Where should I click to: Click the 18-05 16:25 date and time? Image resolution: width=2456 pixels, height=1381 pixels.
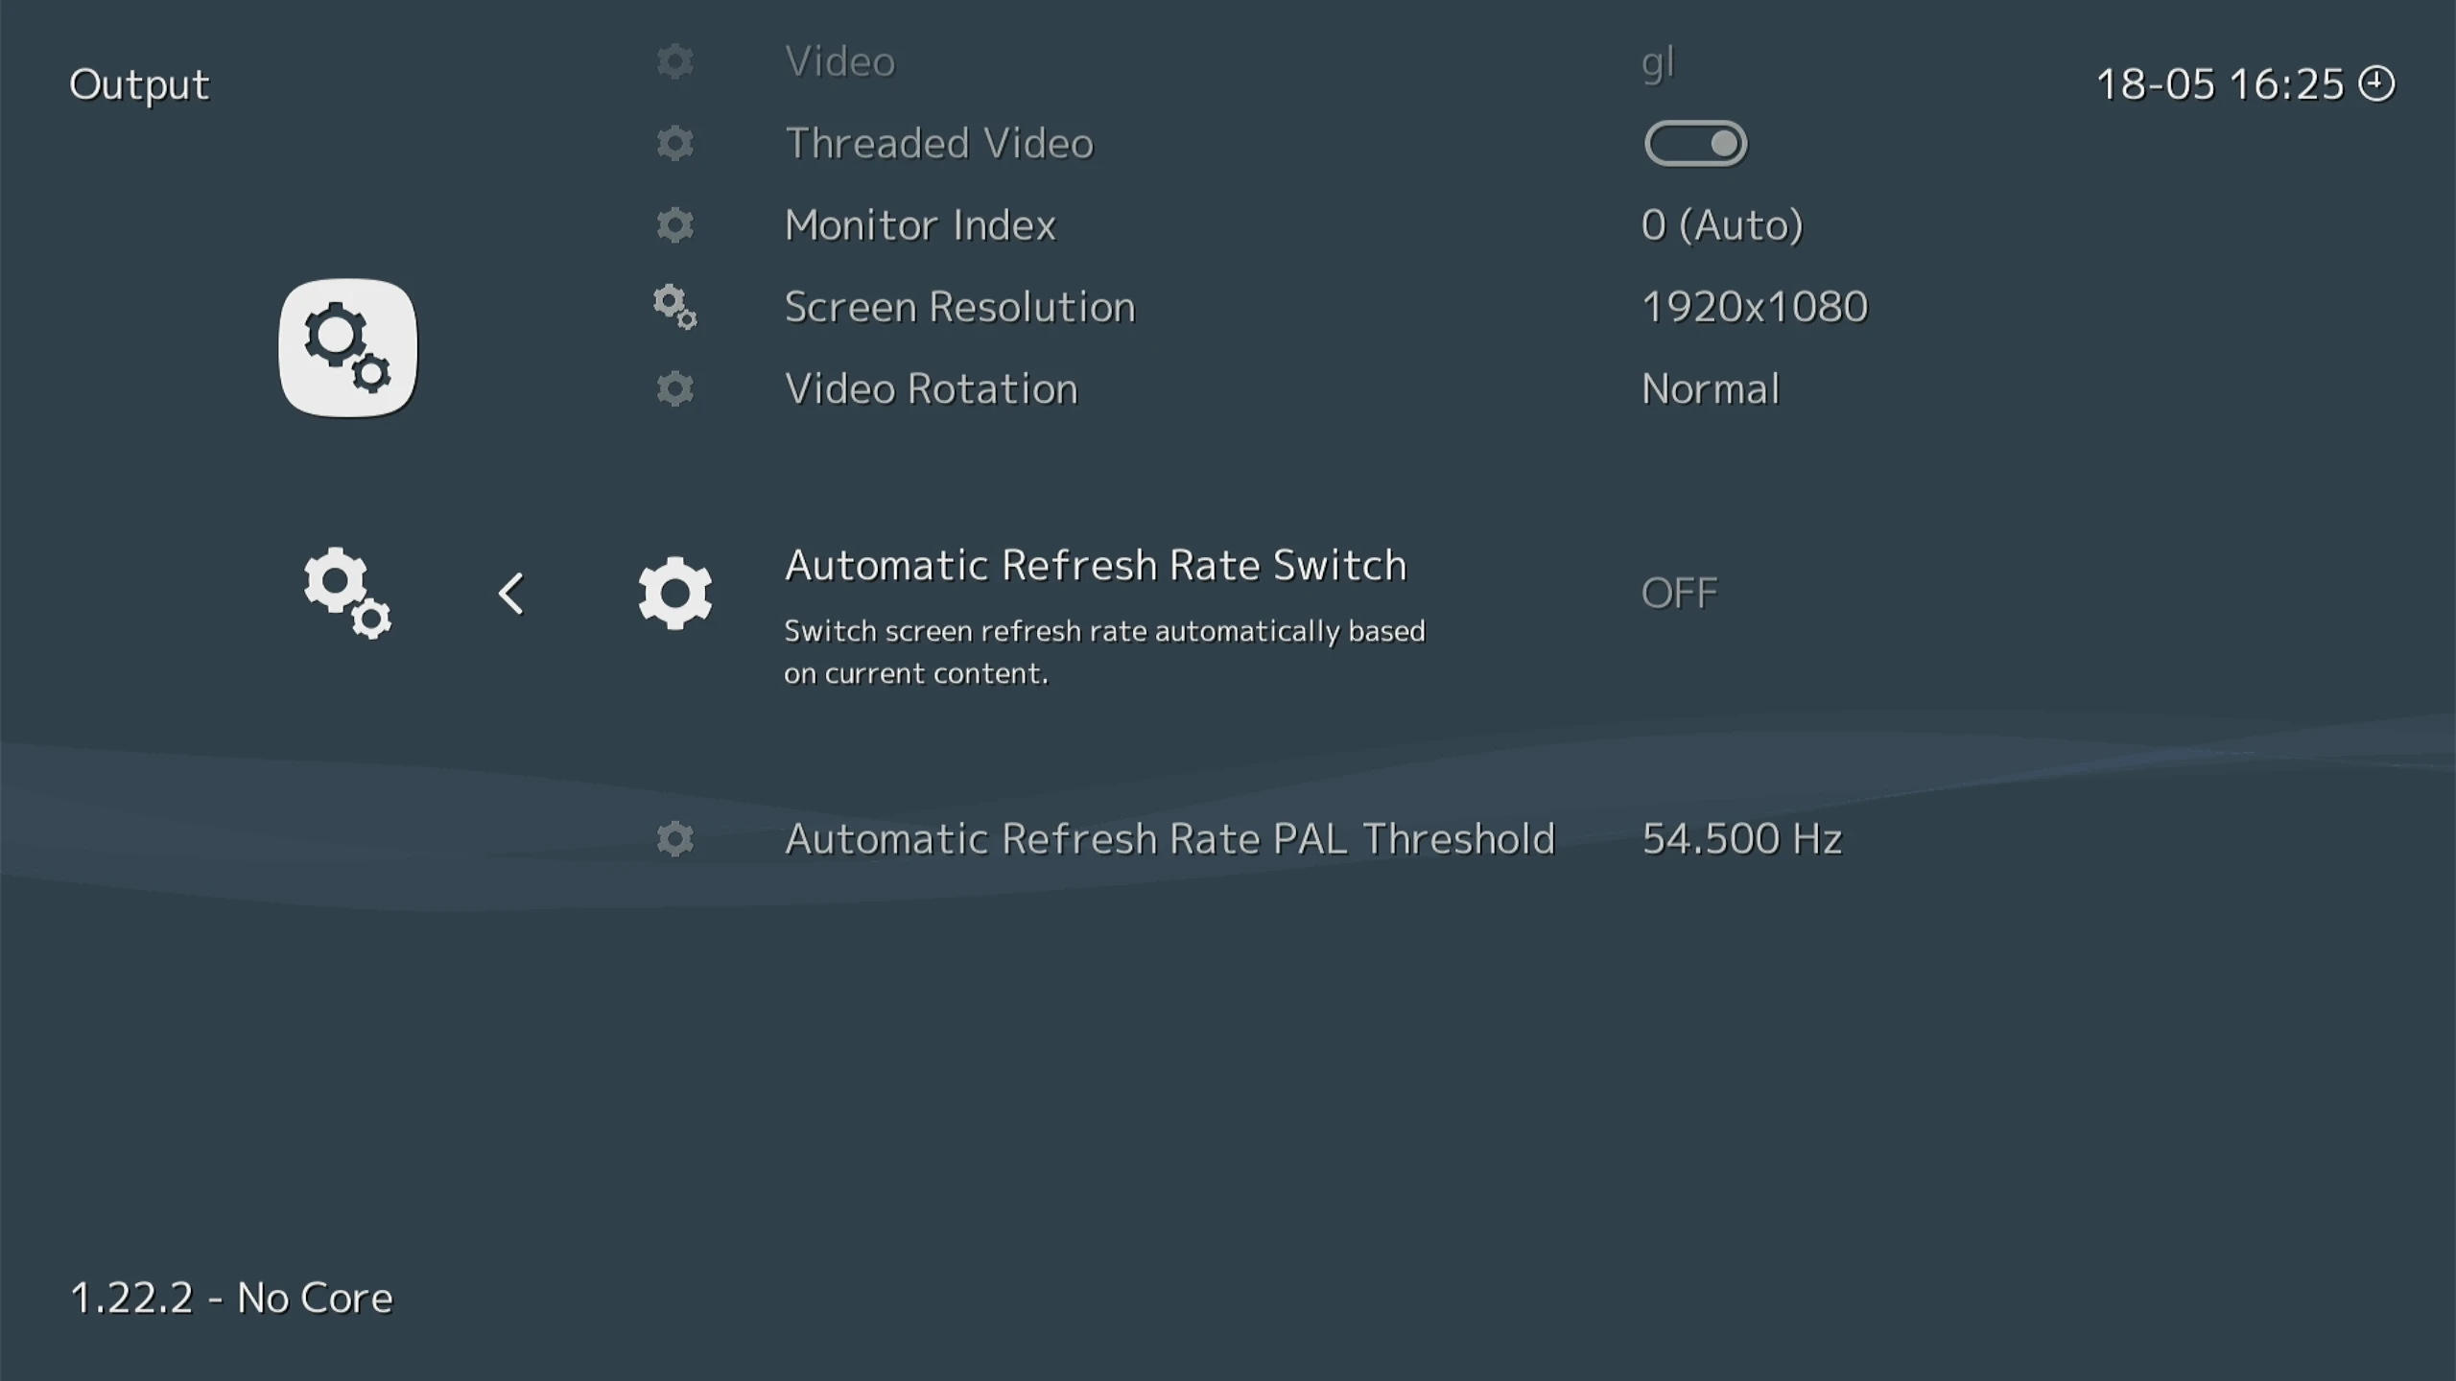coord(2220,84)
